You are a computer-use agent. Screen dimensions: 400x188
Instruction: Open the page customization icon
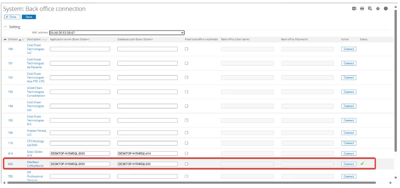(370, 9)
